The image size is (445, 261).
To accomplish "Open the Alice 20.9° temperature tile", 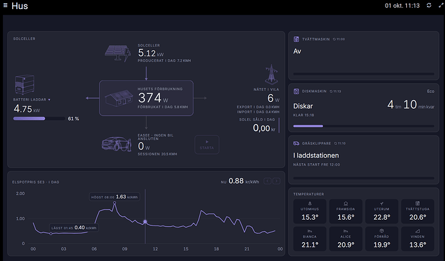I will pyautogui.click(x=346, y=239).
